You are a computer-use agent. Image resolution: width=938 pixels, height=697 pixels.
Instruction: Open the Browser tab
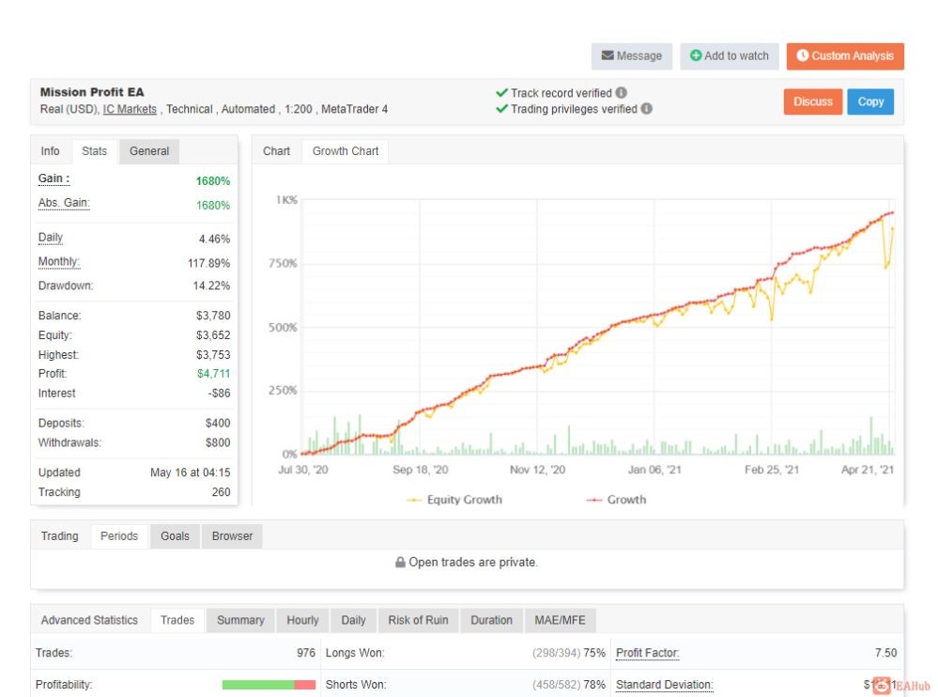click(232, 536)
